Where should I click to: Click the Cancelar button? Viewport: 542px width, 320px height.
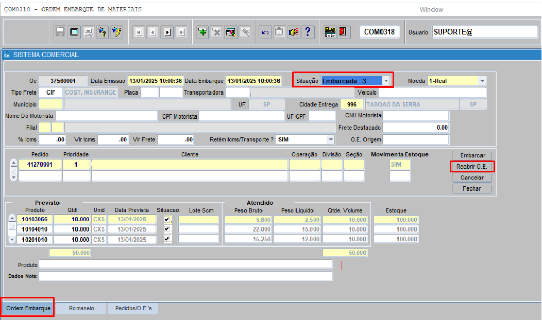472,177
